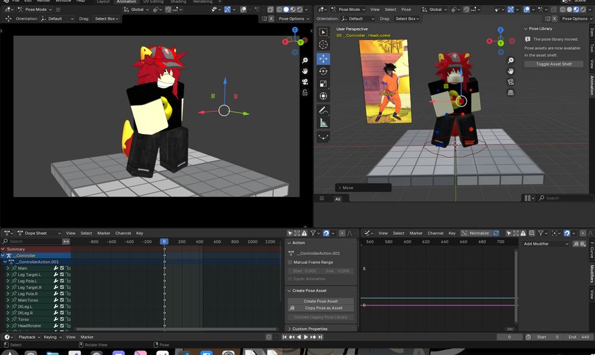Toggle the Main channel mute checkbox
Screen dimensions: 595x355
coord(62,268)
